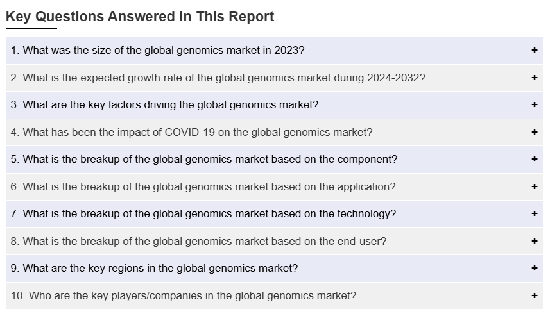Click plus icon for question 1 on market size
The image size is (550, 314).
pos(534,50)
